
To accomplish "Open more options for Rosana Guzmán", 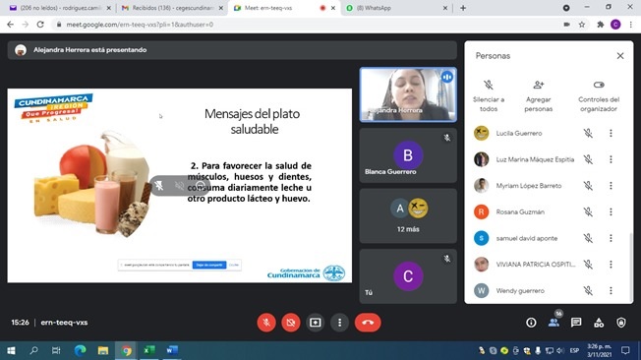I will click(x=611, y=211).
